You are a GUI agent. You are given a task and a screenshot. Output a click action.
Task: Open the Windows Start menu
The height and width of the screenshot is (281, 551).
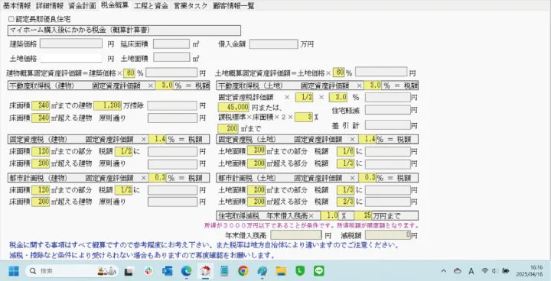tap(14, 271)
